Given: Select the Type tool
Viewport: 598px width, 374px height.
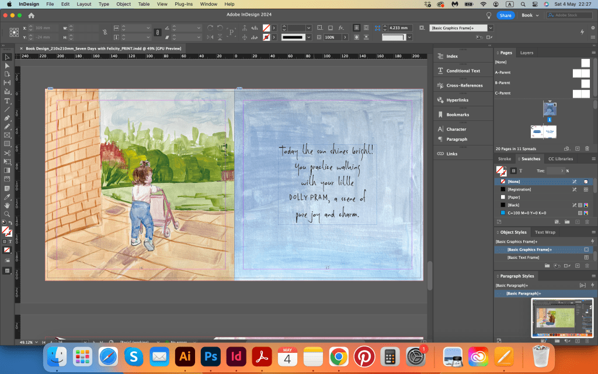Looking at the screenshot, I should (7, 101).
